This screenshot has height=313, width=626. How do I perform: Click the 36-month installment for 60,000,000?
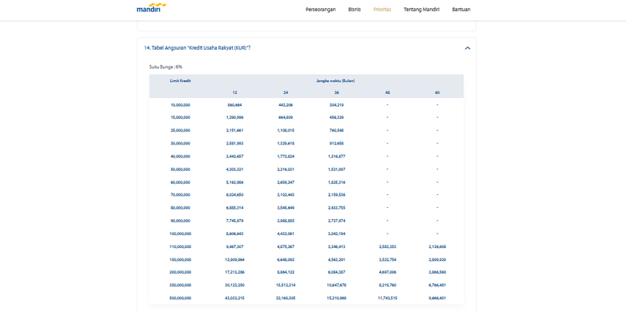click(x=337, y=182)
